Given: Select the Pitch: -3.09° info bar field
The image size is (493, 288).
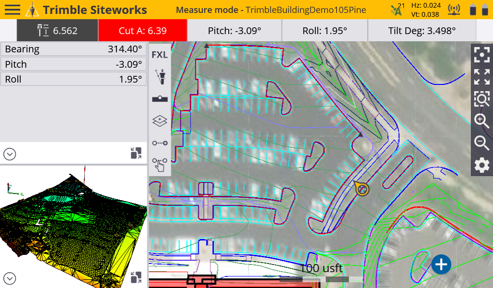Looking at the screenshot, I should pyautogui.click(x=234, y=30).
